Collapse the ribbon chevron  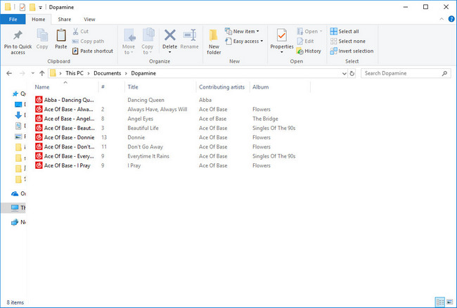442,19
